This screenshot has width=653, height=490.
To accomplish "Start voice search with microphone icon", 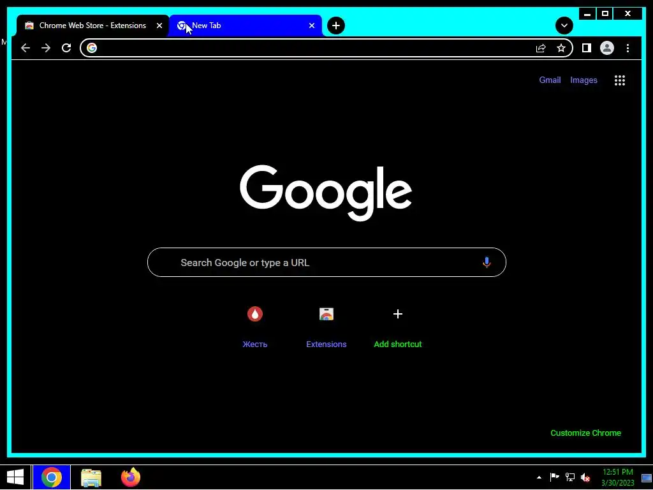I will [487, 262].
